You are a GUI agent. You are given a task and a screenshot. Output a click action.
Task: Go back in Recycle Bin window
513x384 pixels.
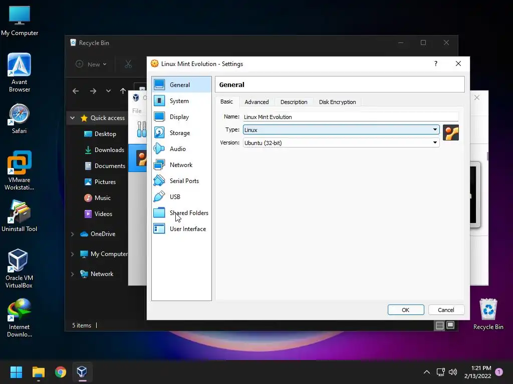76,91
